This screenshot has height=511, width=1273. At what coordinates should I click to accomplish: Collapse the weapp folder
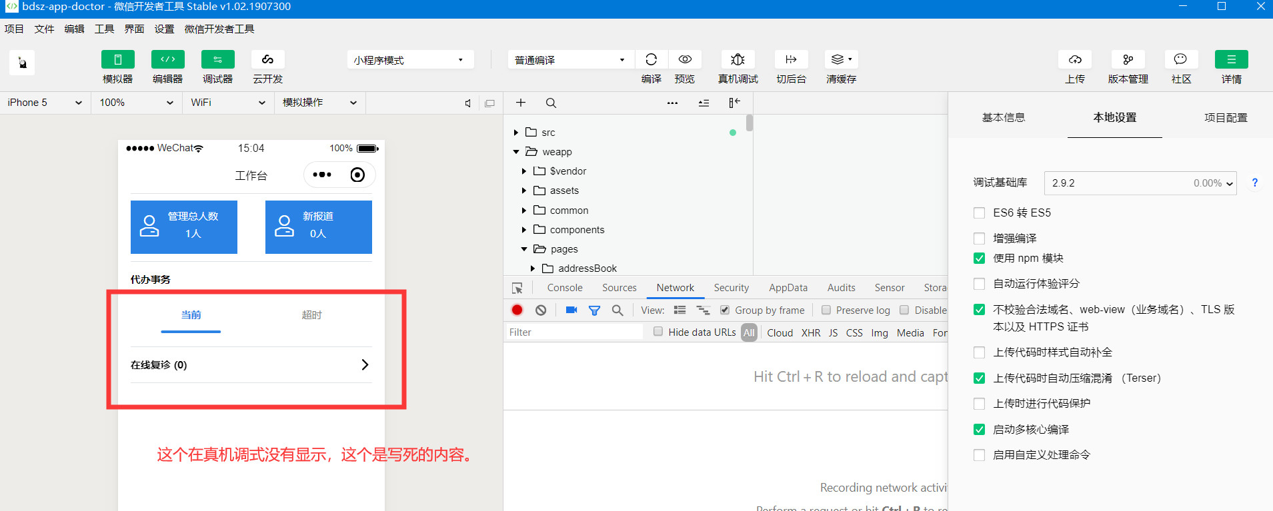tap(516, 152)
